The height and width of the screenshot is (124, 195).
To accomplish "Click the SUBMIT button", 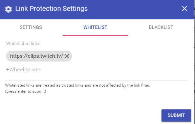I will tap(176, 116).
